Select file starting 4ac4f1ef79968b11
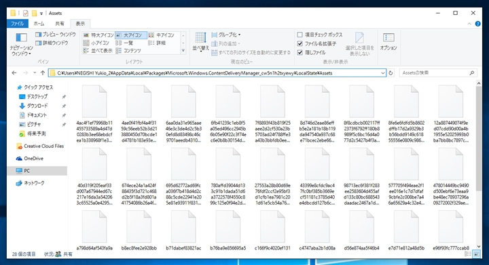 coord(94,114)
